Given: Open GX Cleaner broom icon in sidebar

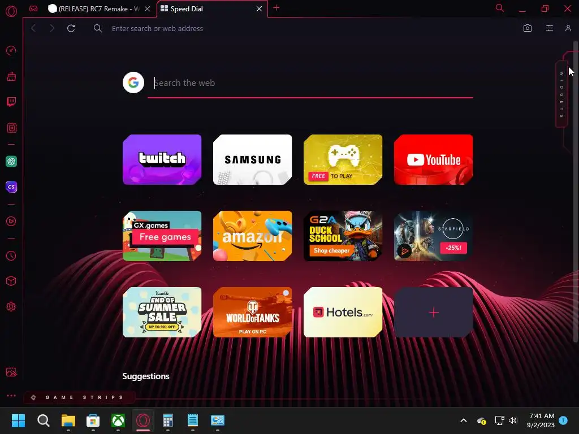Looking at the screenshot, I should 11,76.
